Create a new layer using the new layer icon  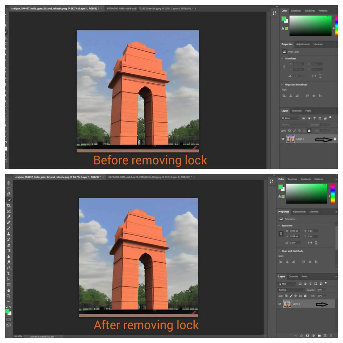pos(325,335)
